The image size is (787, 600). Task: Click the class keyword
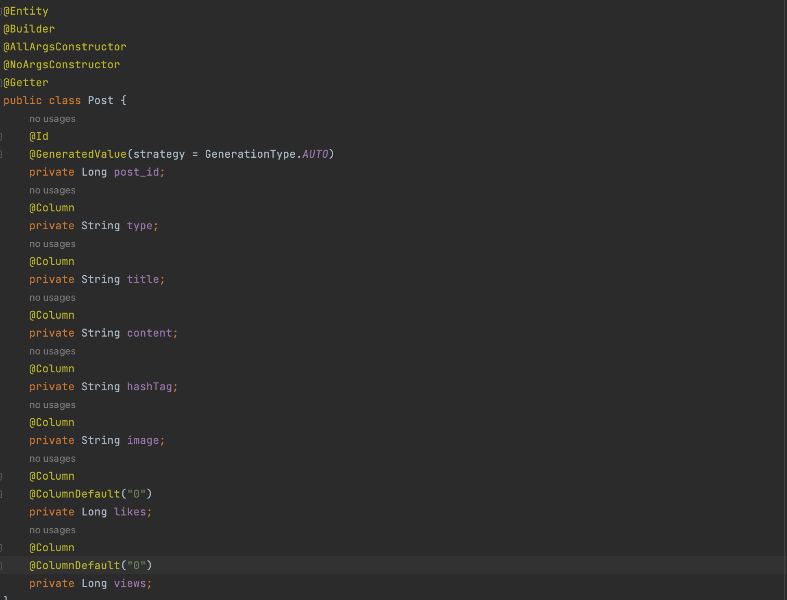click(65, 100)
